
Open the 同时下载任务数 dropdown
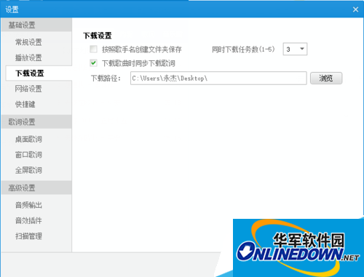click(x=295, y=49)
